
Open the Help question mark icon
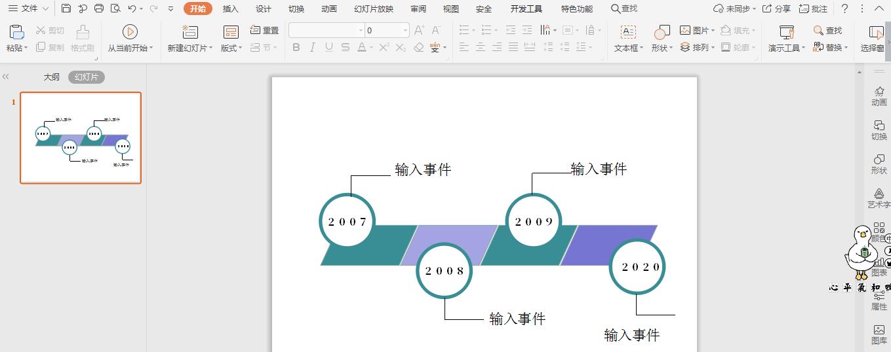point(844,9)
